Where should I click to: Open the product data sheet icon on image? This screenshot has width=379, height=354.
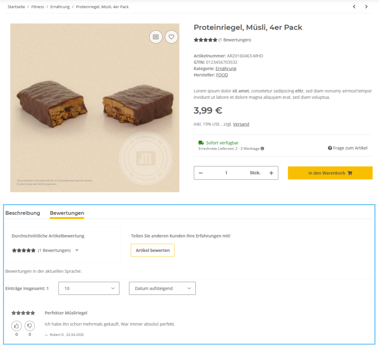[x=156, y=37]
